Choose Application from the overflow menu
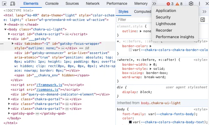This screenshot has height=125, width=209. pos(166,11)
